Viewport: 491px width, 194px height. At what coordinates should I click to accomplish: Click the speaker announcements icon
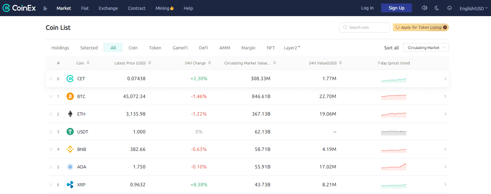pyautogui.click(x=425, y=8)
